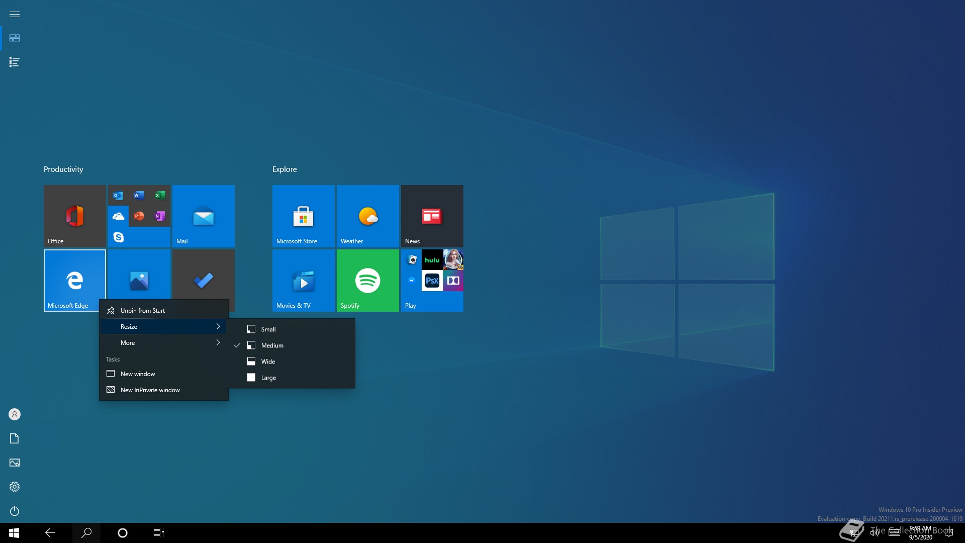965x543 pixels.
Task: Switch to Pinned tiles view
Action: (x=15, y=38)
